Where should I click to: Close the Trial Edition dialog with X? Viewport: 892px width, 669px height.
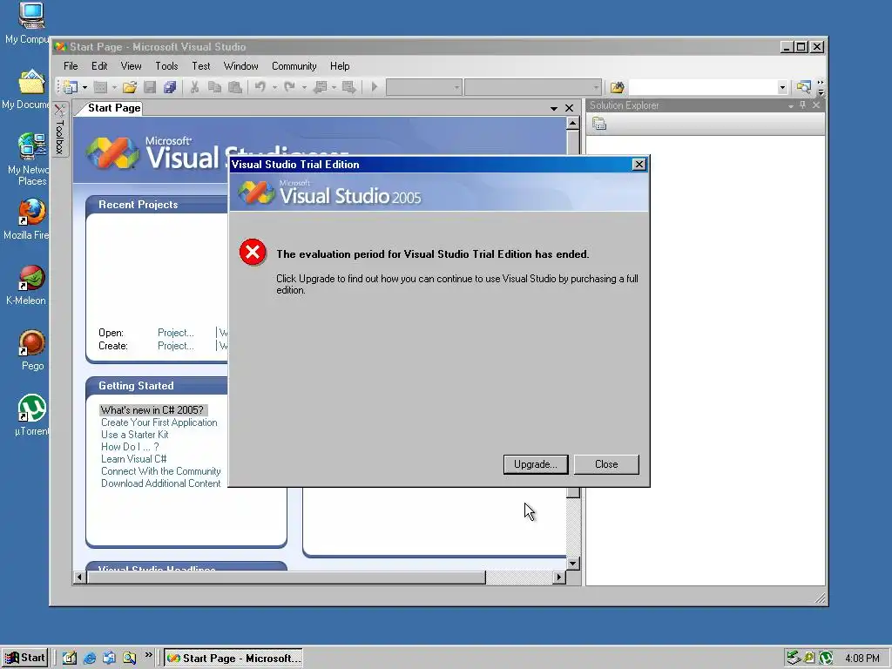639,165
